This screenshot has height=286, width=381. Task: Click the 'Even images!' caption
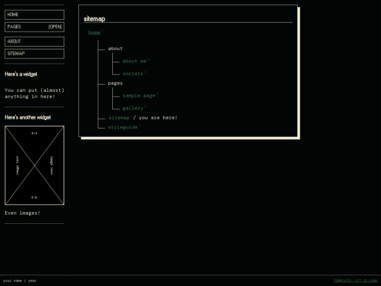pyautogui.click(x=23, y=213)
